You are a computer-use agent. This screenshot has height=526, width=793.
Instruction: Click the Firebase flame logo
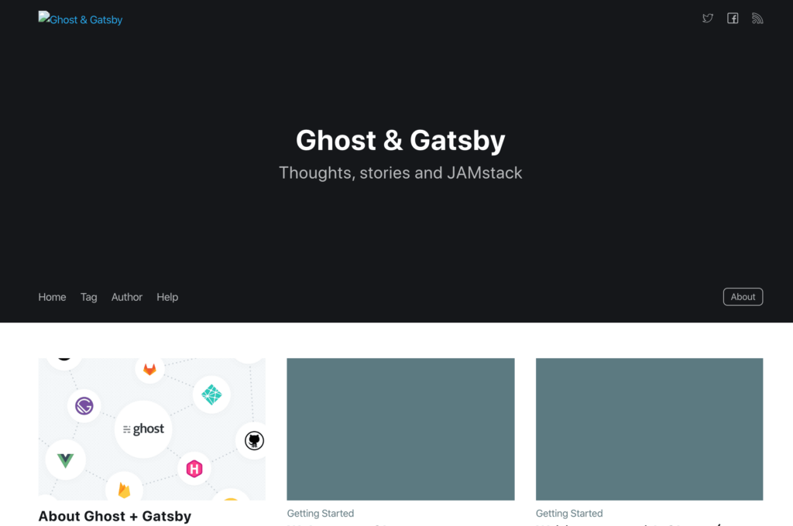pyautogui.click(x=124, y=490)
